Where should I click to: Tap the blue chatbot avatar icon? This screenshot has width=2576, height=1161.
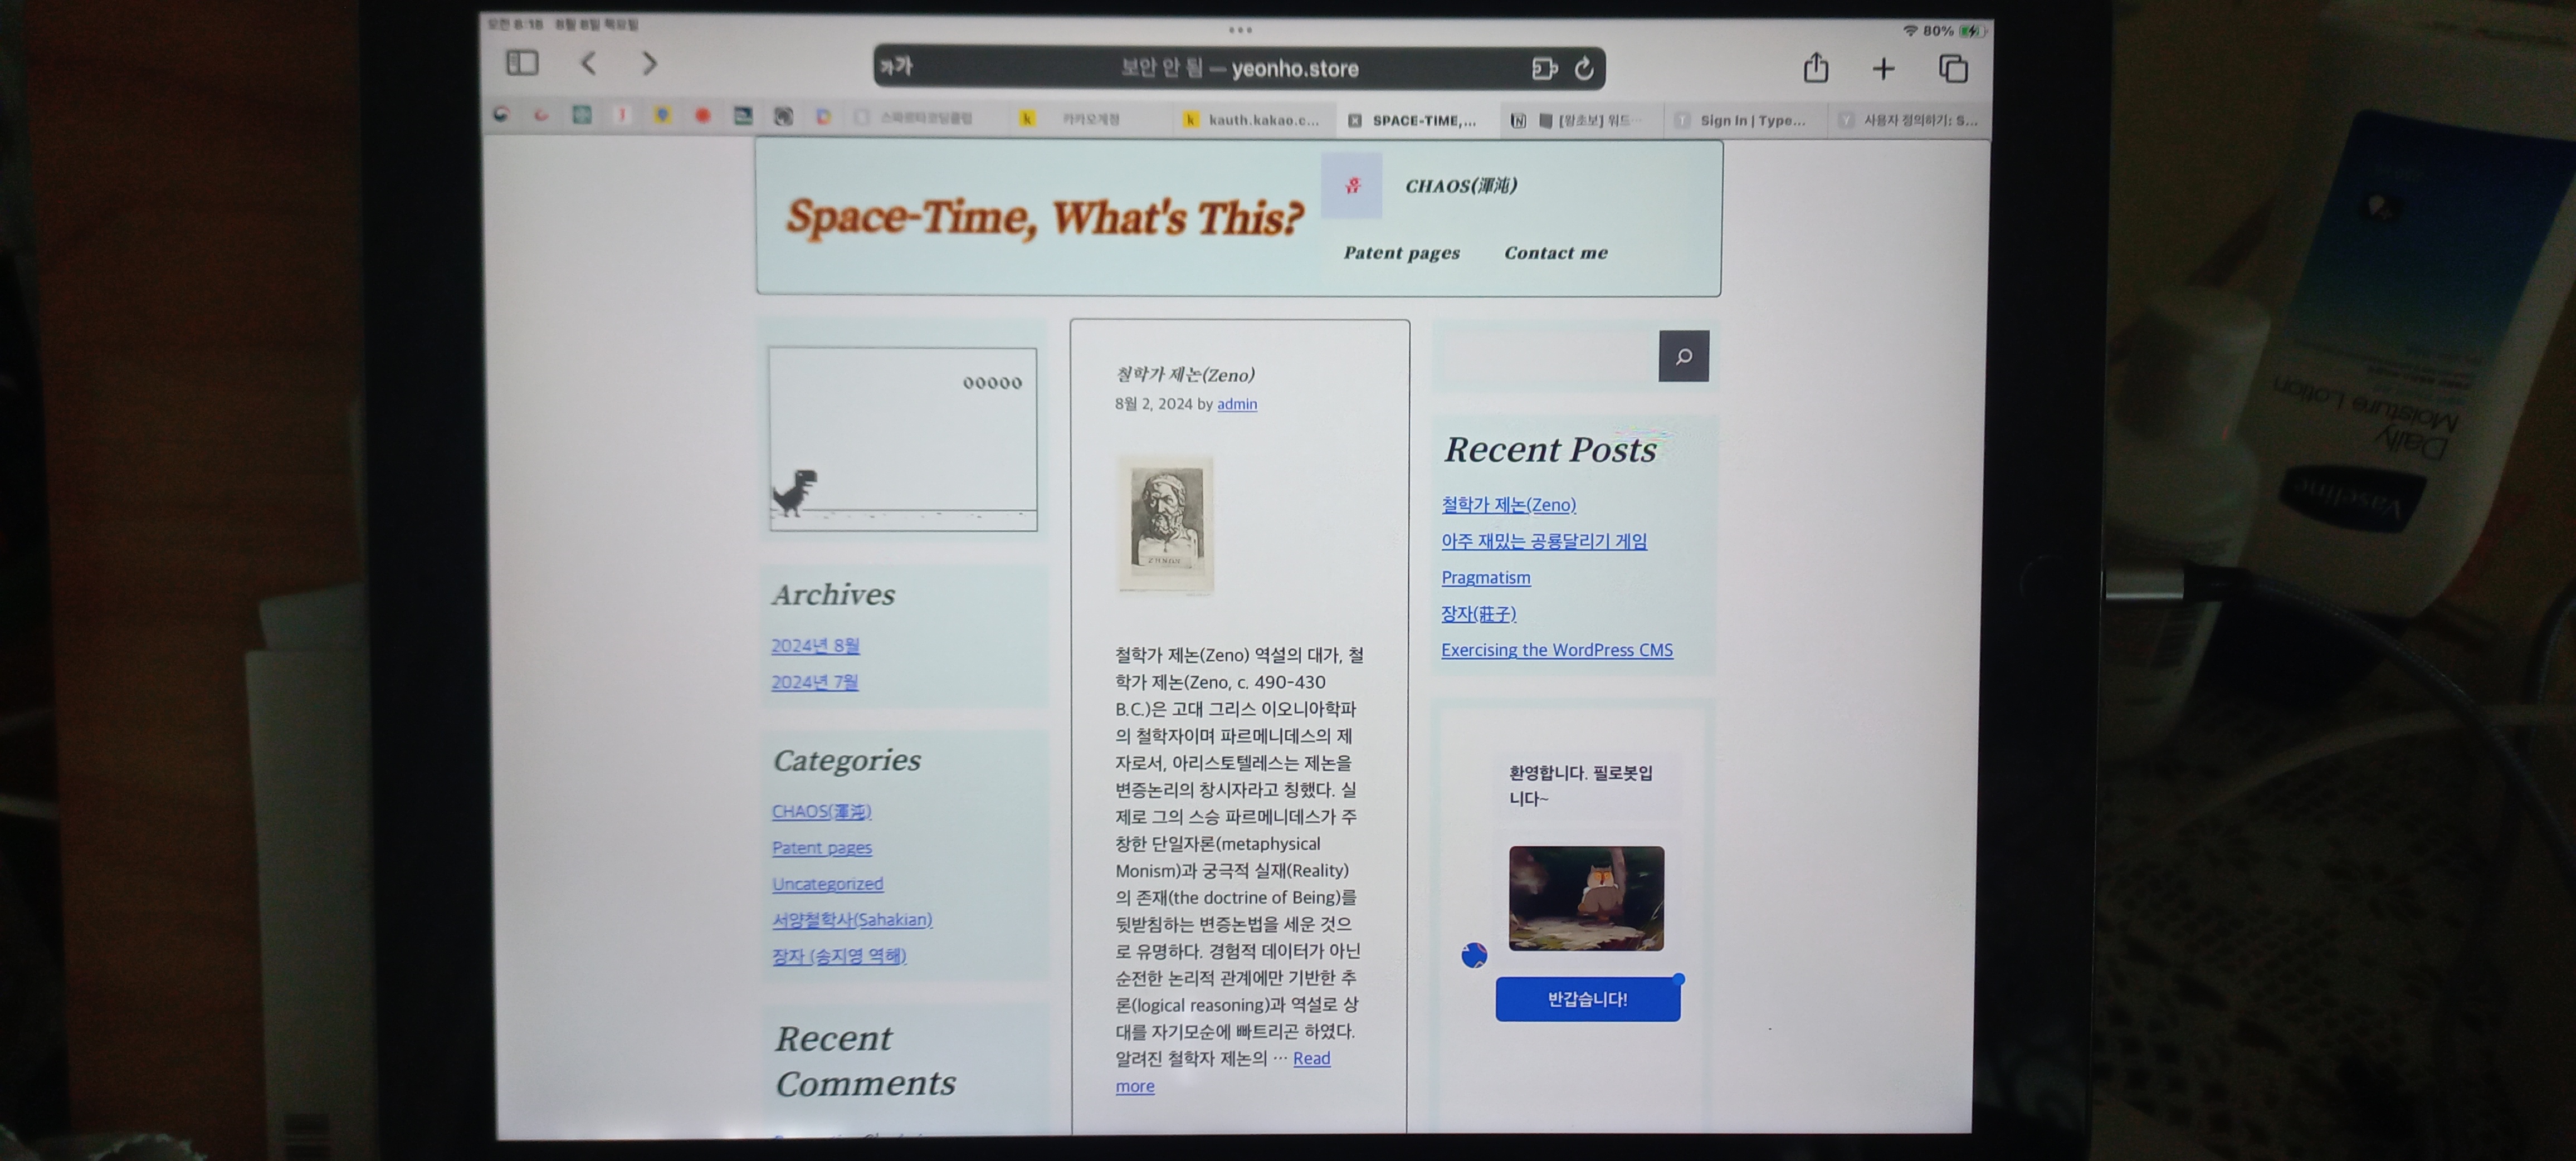[x=1474, y=955]
